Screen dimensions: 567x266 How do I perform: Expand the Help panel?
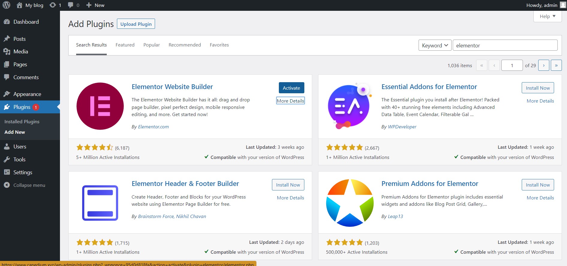tap(547, 16)
